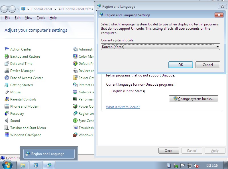Click Color Management icon
Viewport: 228px width, 169px height.
[x=75, y=57]
